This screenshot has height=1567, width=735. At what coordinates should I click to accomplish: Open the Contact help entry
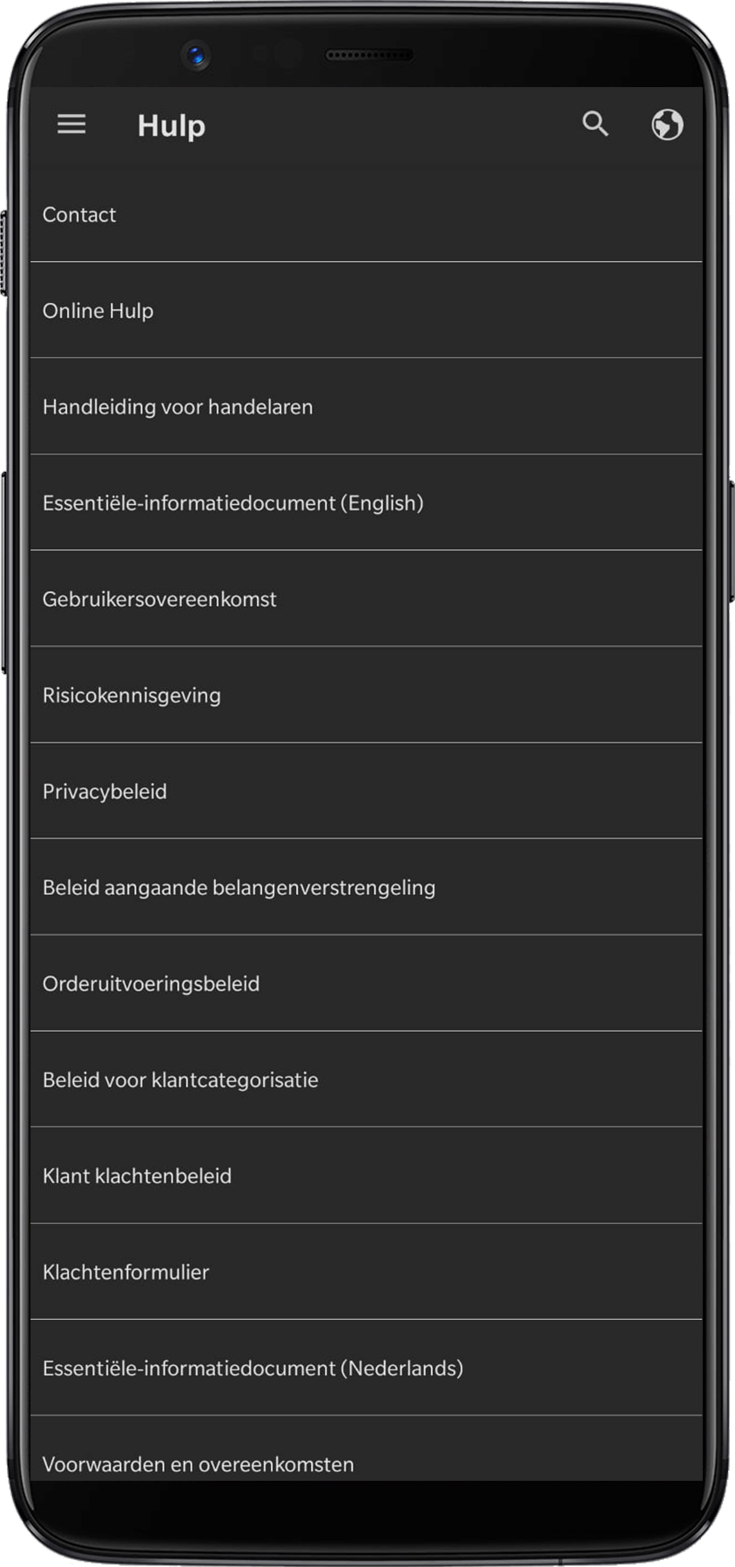pyautogui.click(x=79, y=215)
